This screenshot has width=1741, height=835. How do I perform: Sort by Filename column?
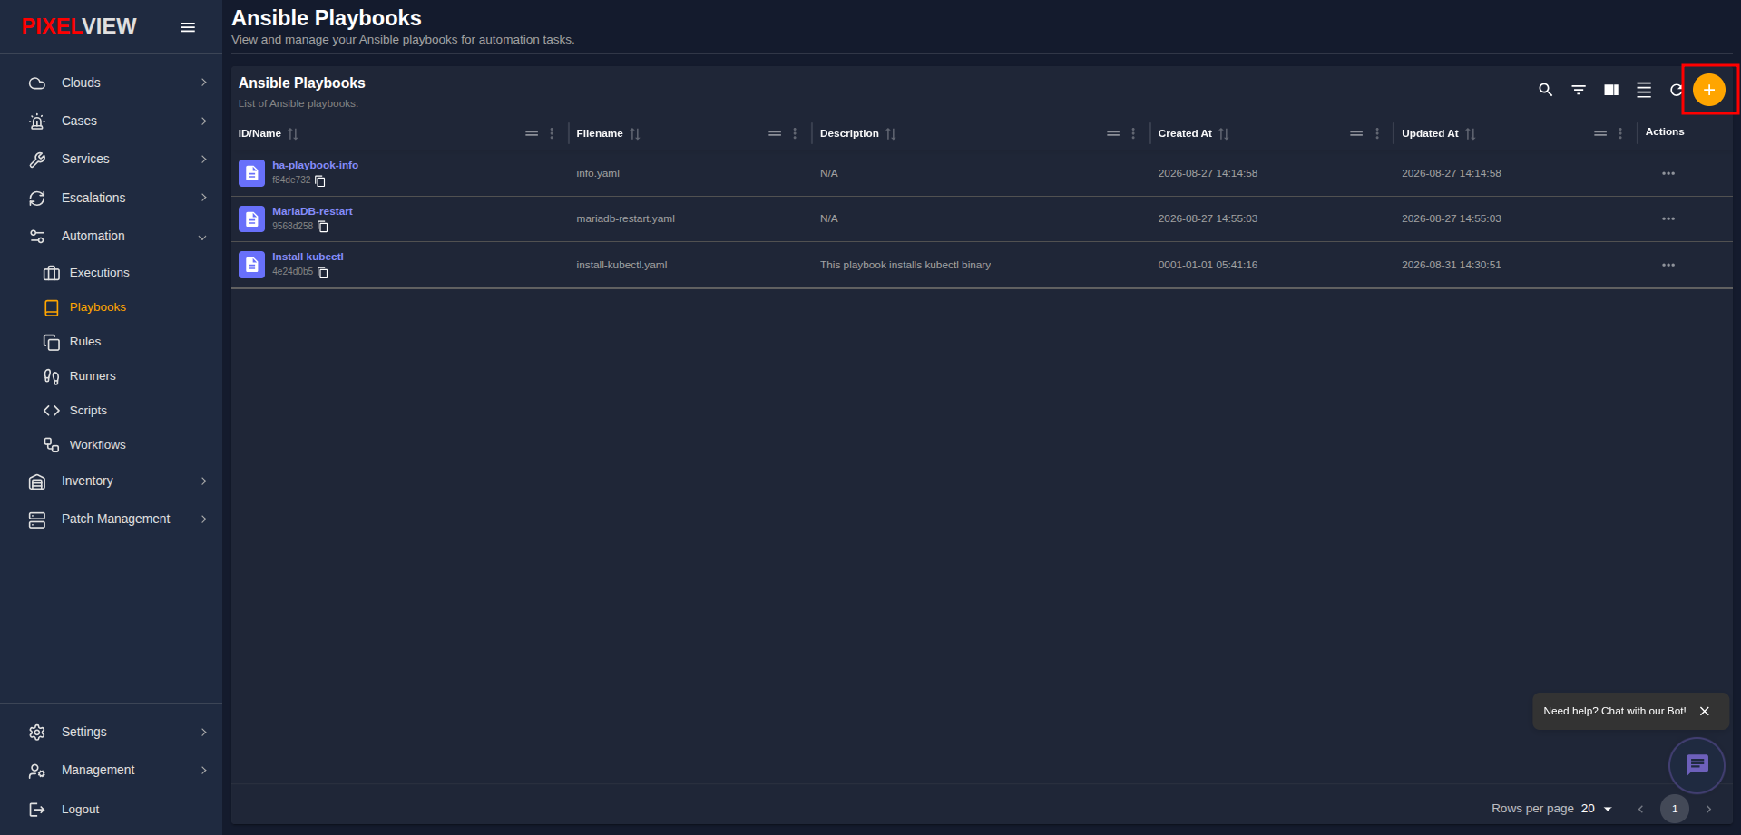click(x=635, y=133)
